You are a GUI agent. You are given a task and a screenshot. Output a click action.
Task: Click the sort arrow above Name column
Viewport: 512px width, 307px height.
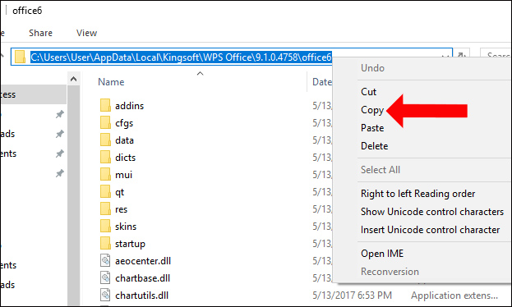click(201, 73)
